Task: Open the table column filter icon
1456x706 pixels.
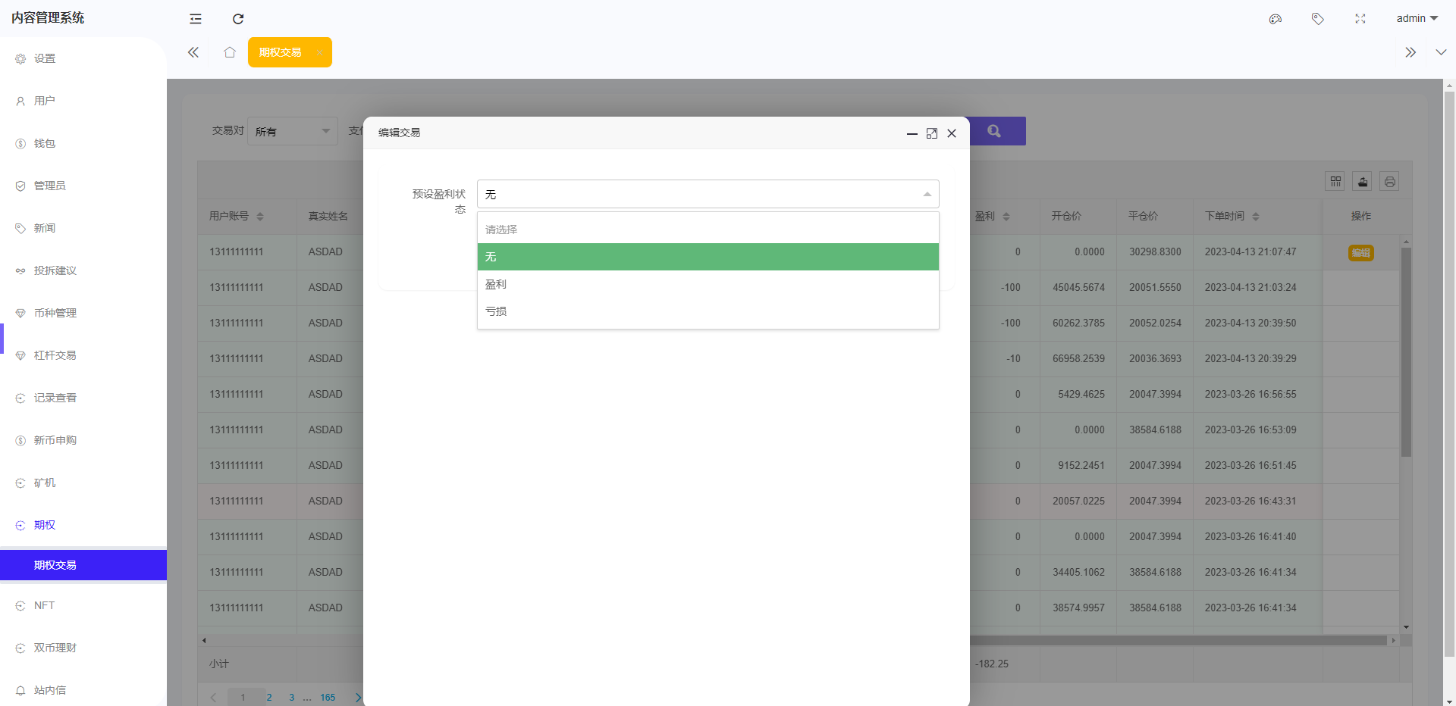Action: 1335,182
